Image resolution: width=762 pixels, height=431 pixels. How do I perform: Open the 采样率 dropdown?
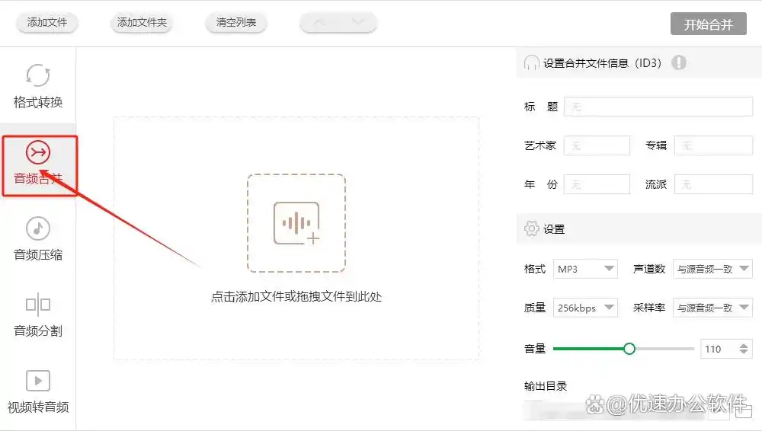pyautogui.click(x=712, y=308)
